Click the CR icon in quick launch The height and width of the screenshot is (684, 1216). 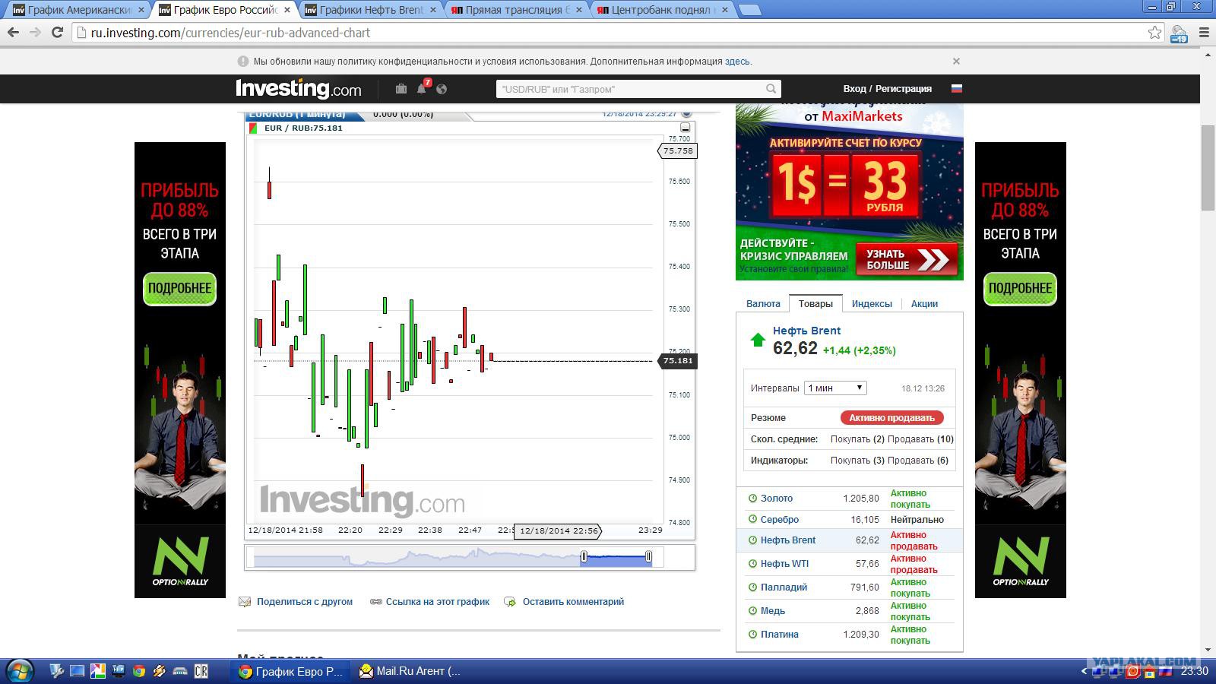click(x=201, y=671)
